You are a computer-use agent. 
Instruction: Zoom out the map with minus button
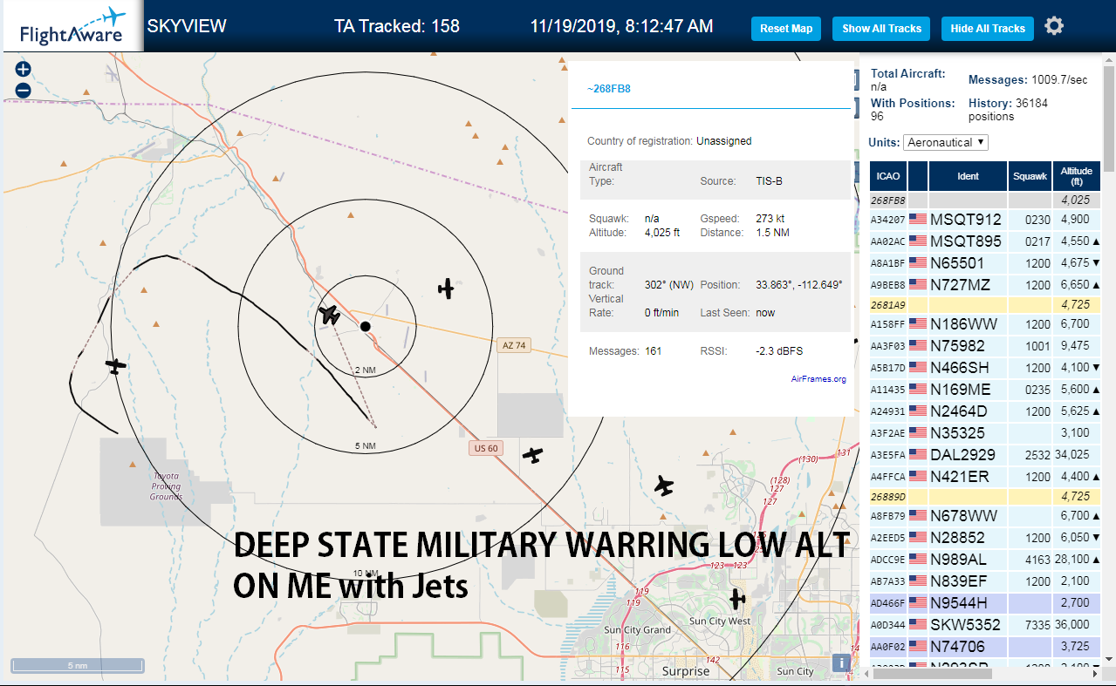[23, 90]
